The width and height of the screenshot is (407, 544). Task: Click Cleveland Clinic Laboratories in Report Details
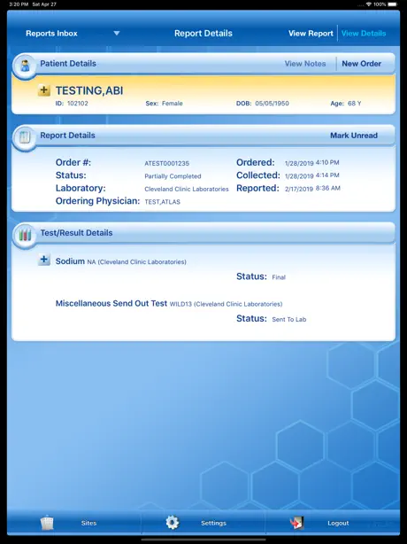(187, 189)
